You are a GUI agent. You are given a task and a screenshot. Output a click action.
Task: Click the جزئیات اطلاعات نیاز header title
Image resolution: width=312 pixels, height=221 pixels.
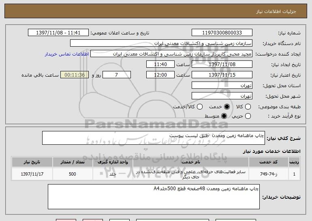(x=276, y=11)
